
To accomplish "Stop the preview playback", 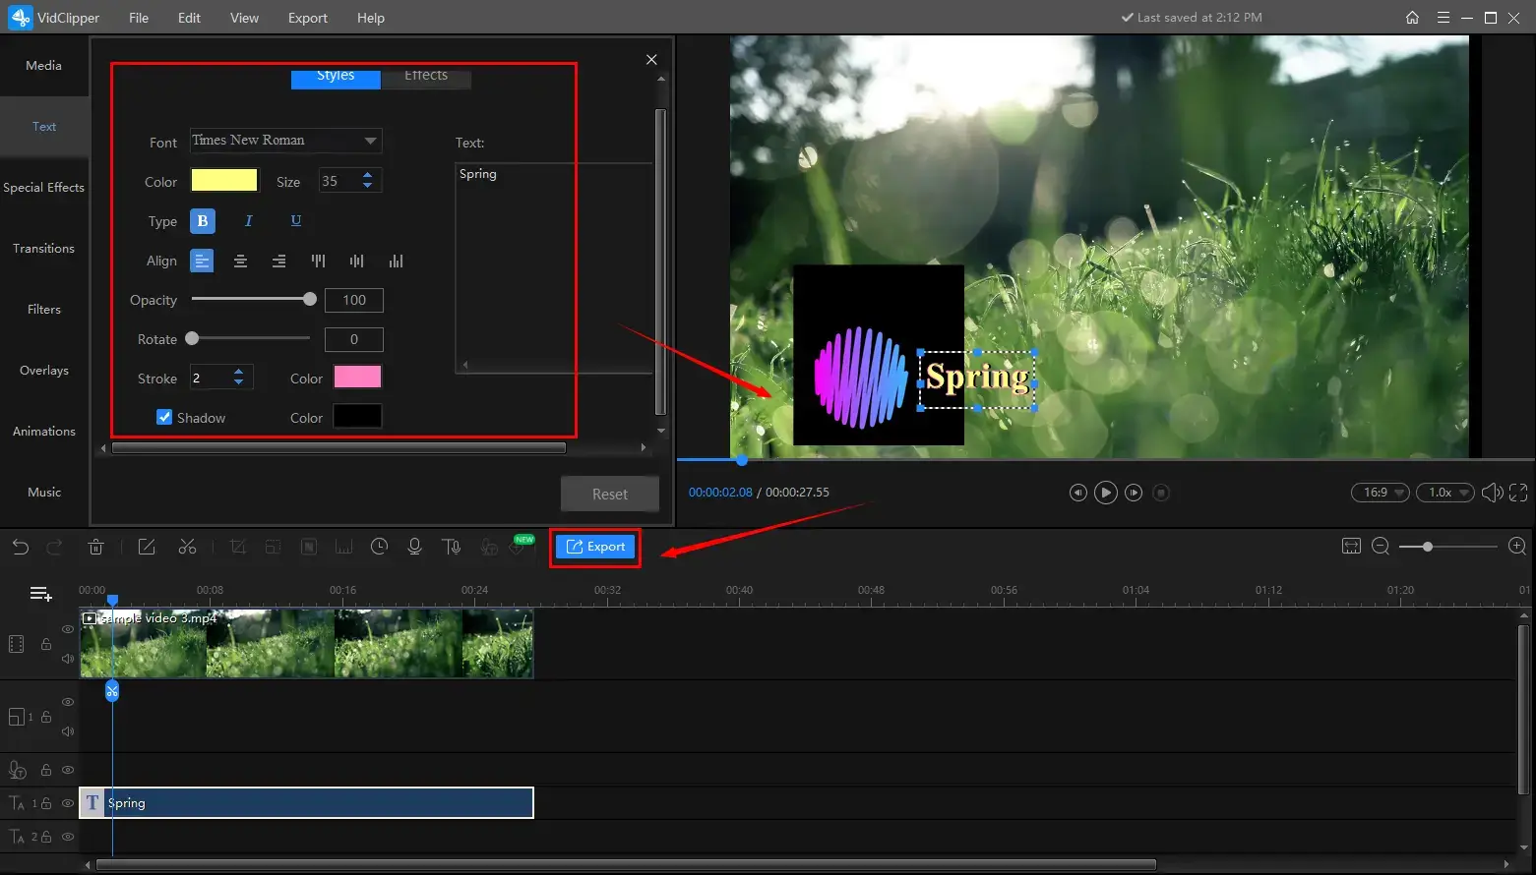I will pos(1161,493).
